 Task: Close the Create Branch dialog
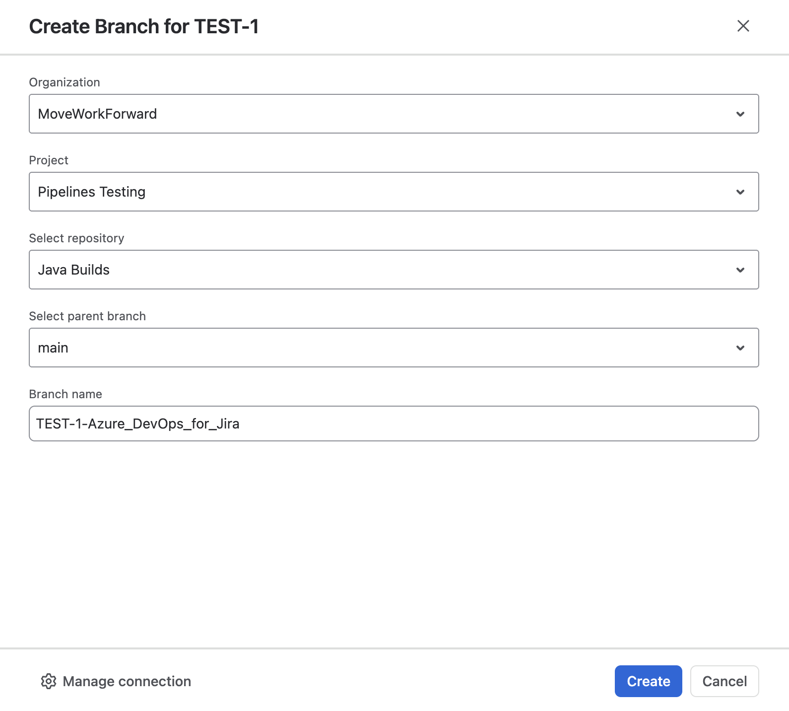tap(743, 26)
